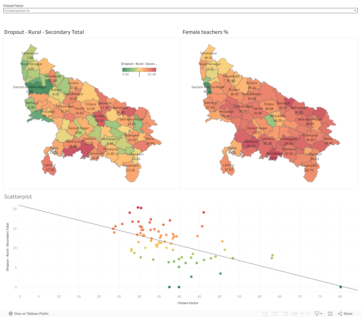361x317 pixels.
Task: Click Pilibhit value 39.31 on teachers map
Action: click(x=252, y=88)
